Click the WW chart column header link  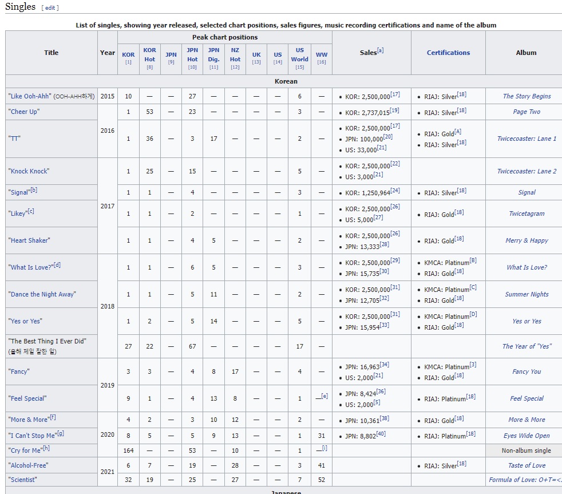322,54
